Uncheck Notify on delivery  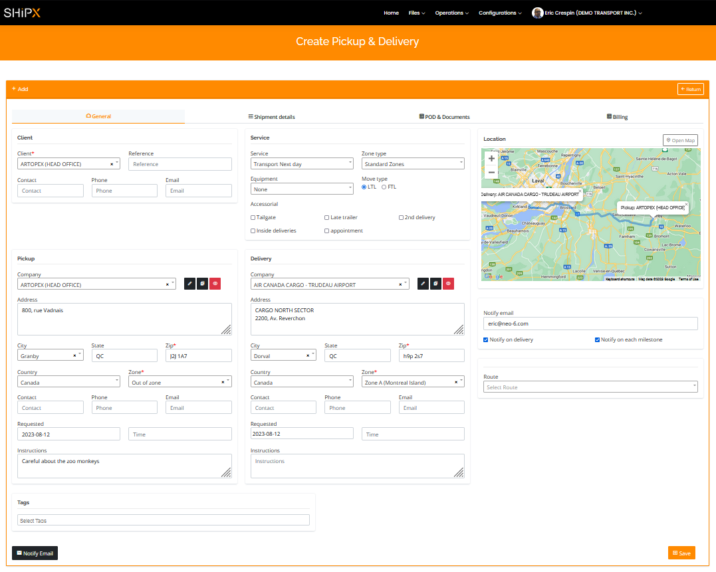486,340
